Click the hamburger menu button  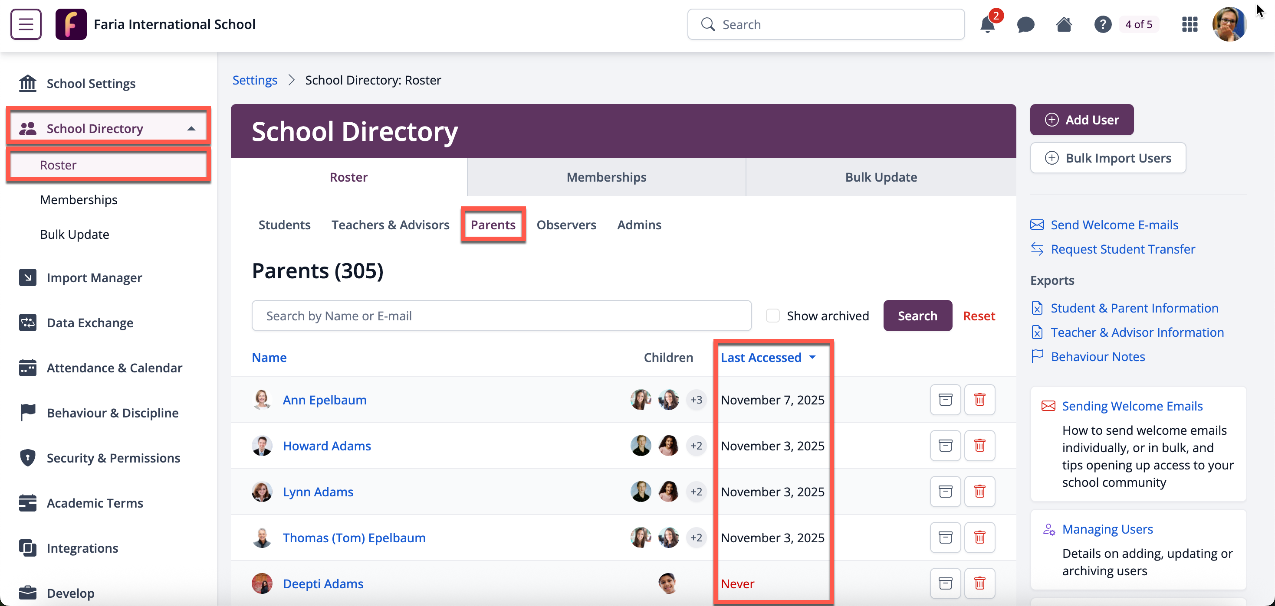26,24
